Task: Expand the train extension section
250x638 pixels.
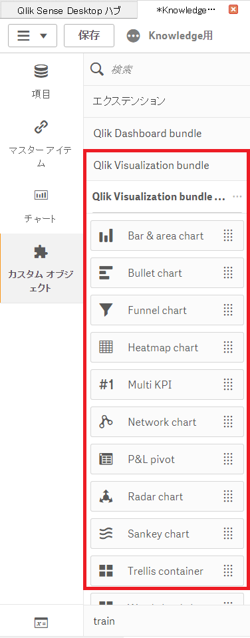Action: 167,621
